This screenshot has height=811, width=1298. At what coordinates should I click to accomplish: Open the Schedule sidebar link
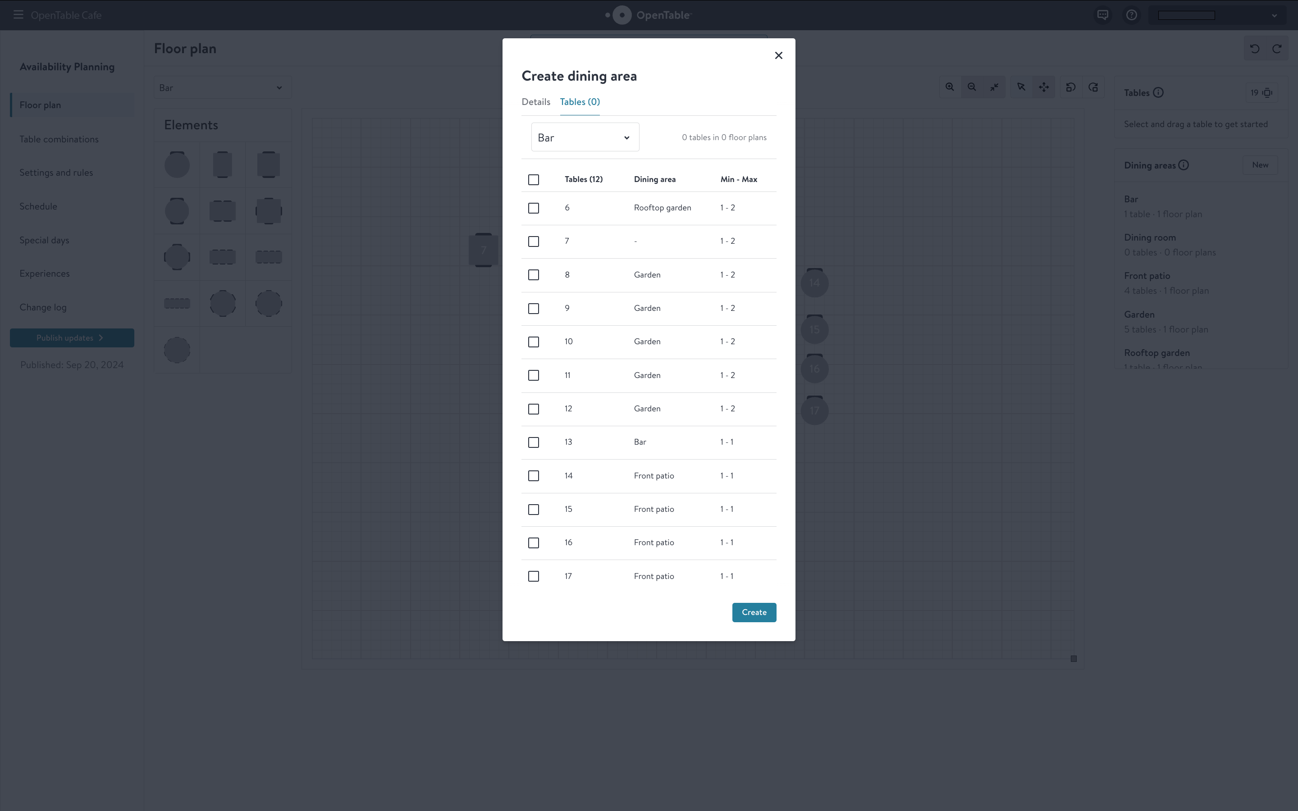click(x=38, y=206)
